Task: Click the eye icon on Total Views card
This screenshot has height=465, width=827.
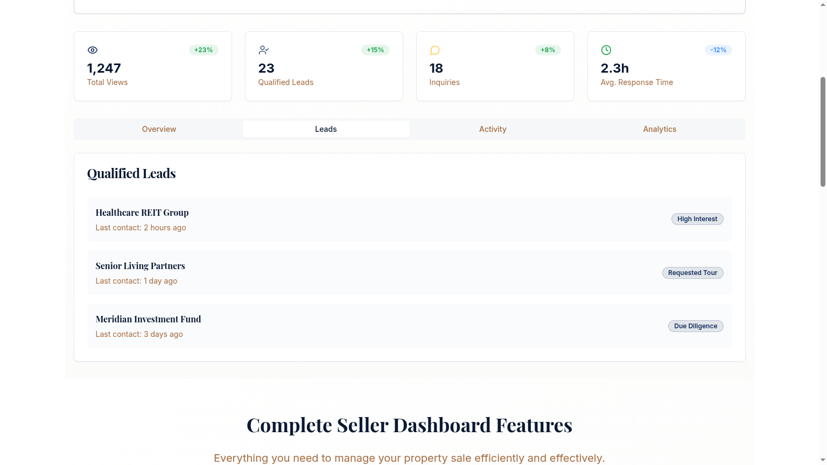Action: click(x=93, y=50)
